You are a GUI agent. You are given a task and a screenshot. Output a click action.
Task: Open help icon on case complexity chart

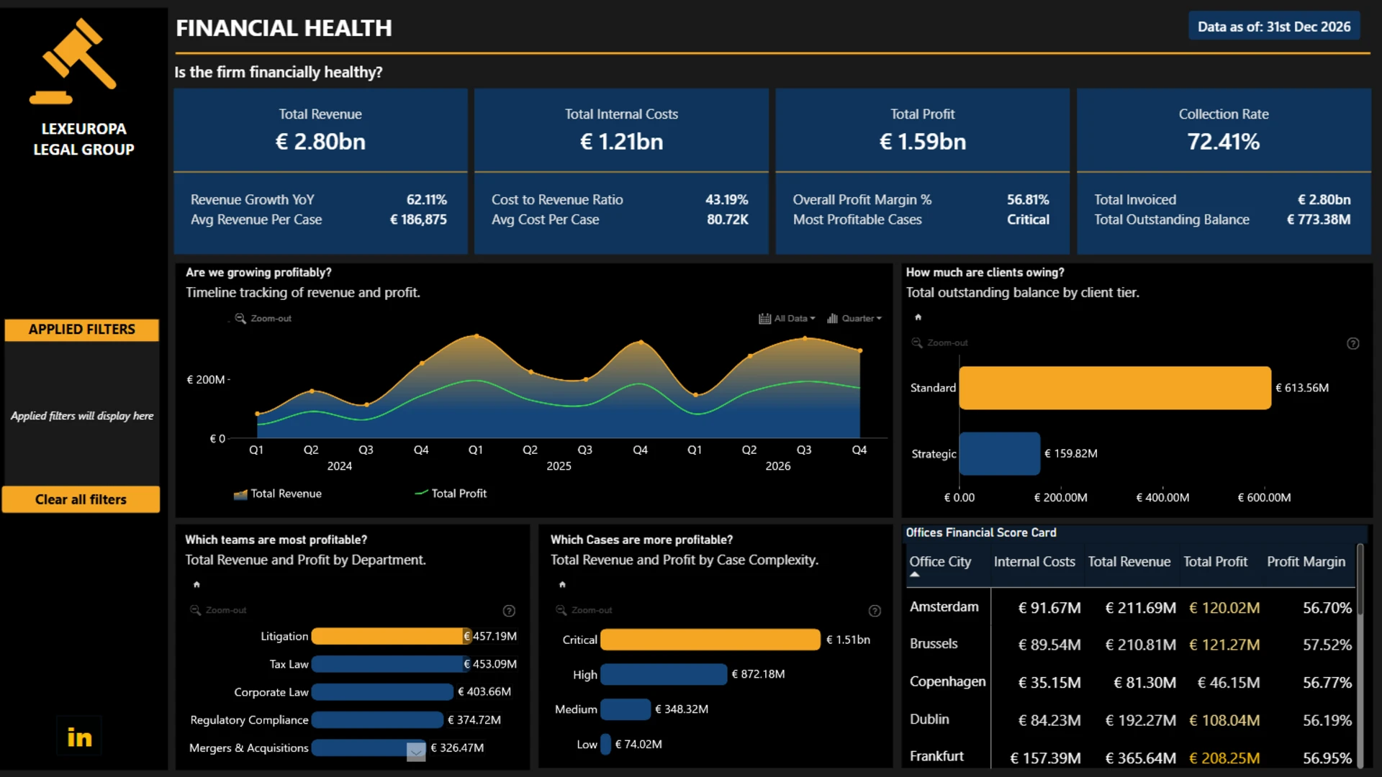tap(875, 611)
